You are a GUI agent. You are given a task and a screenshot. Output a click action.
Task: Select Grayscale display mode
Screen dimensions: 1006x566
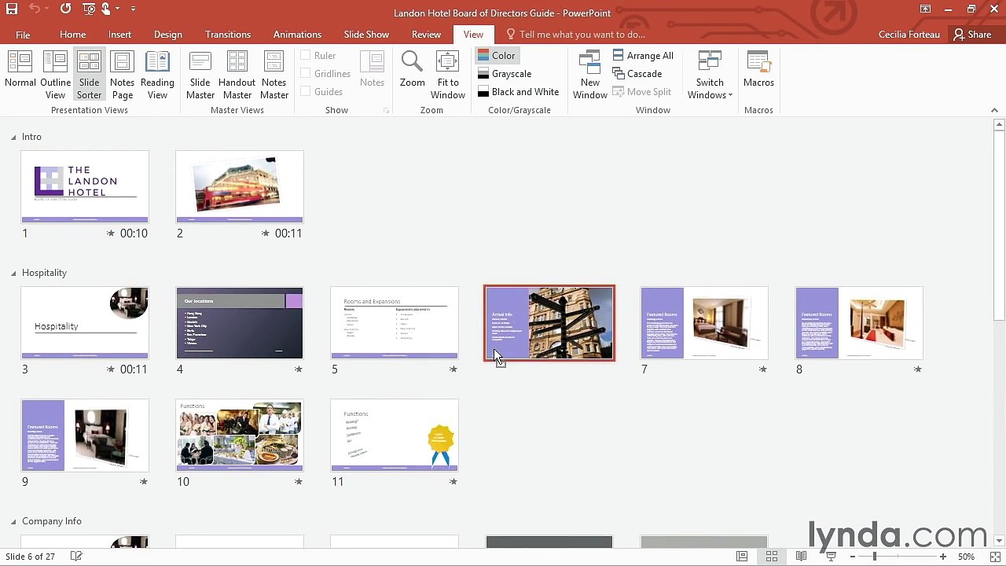(x=504, y=74)
